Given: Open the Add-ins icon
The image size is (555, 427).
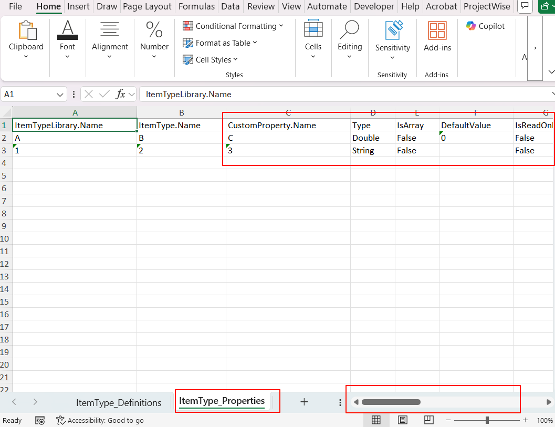Looking at the screenshot, I should pyautogui.click(x=437, y=32).
